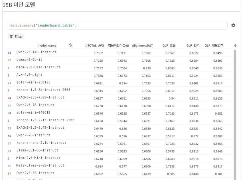Image resolution: width=243 pixels, height=180 pixels.
Task: Select the Meta-Llama-3-8B-Instruct model name
Action: (x=40, y=165)
